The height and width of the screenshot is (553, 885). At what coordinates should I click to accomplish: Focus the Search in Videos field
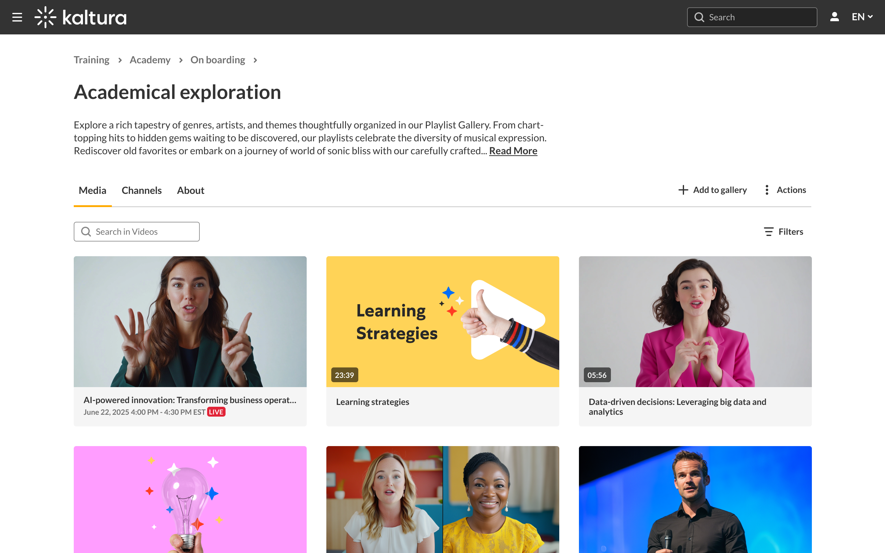coord(144,232)
